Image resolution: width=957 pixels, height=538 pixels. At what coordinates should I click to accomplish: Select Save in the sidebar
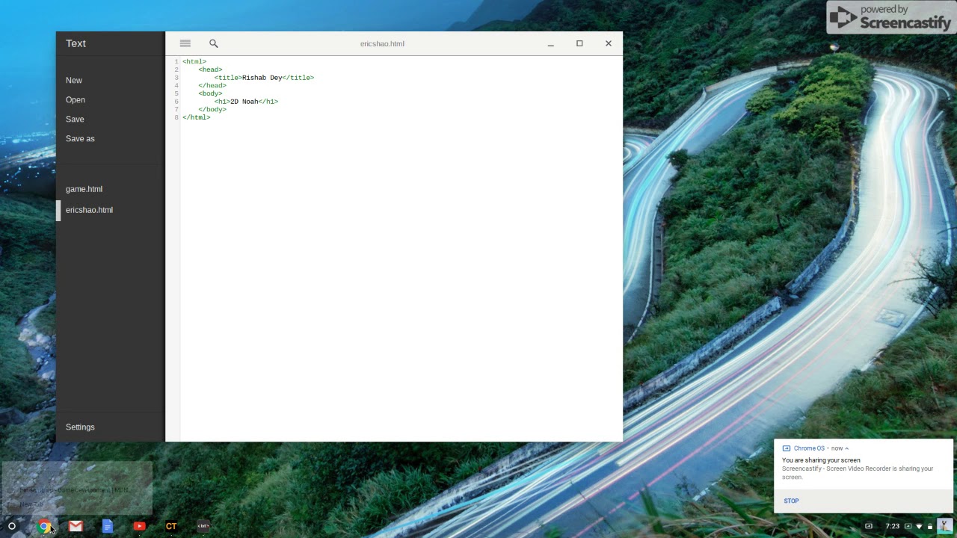(75, 119)
